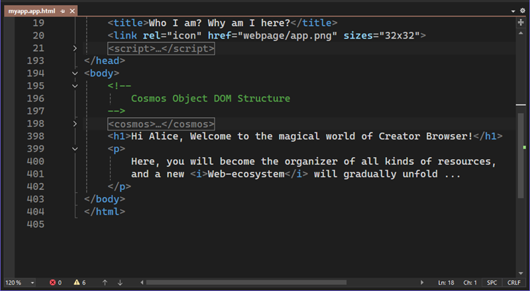Click the horizontal scrollbar left arrow

coord(142,283)
